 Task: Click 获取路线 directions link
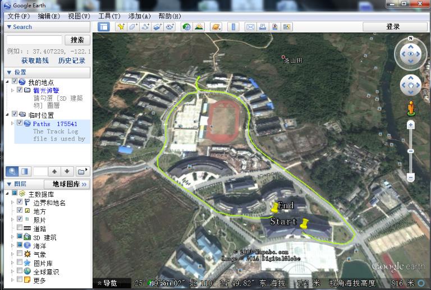coord(35,60)
